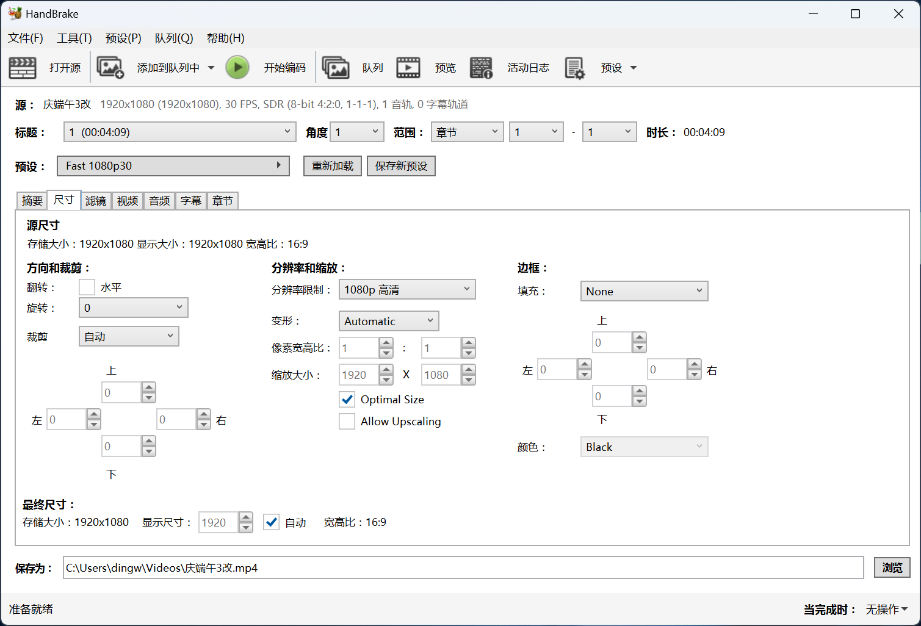Viewport: 921px width, 626px height.
Task: Click the Presets document gear icon
Action: (x=574, y=68)
